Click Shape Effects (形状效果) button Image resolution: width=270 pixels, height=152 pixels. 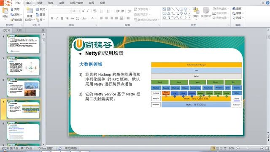(221, 18)
